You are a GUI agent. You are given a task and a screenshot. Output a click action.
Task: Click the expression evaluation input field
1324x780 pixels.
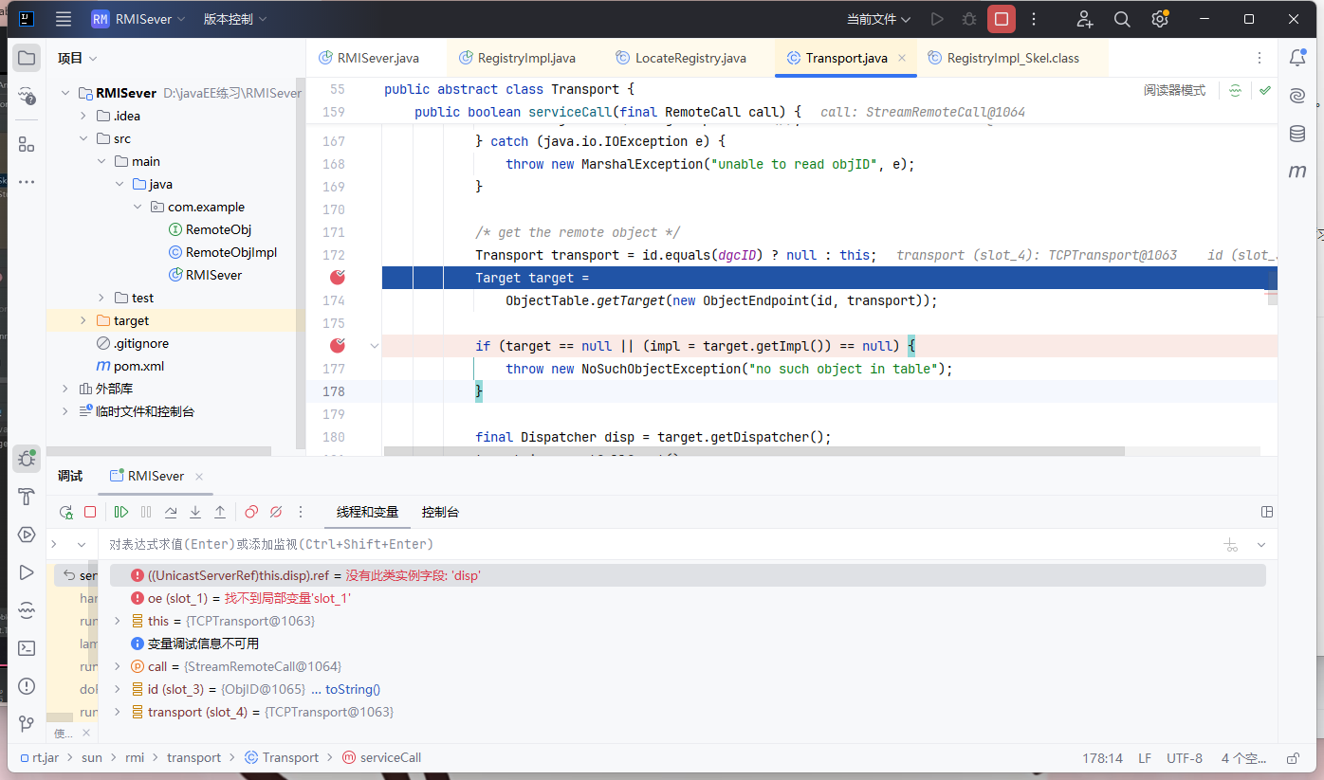coord(569,544)
